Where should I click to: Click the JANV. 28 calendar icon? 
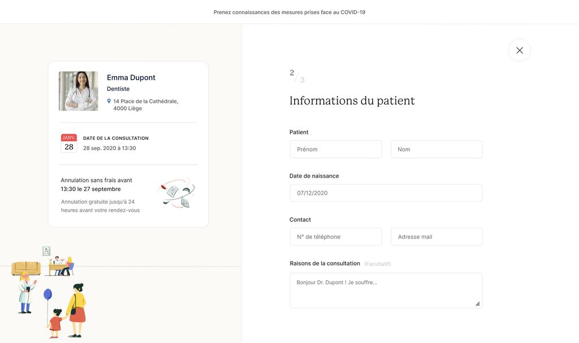[x=68, y=143]
